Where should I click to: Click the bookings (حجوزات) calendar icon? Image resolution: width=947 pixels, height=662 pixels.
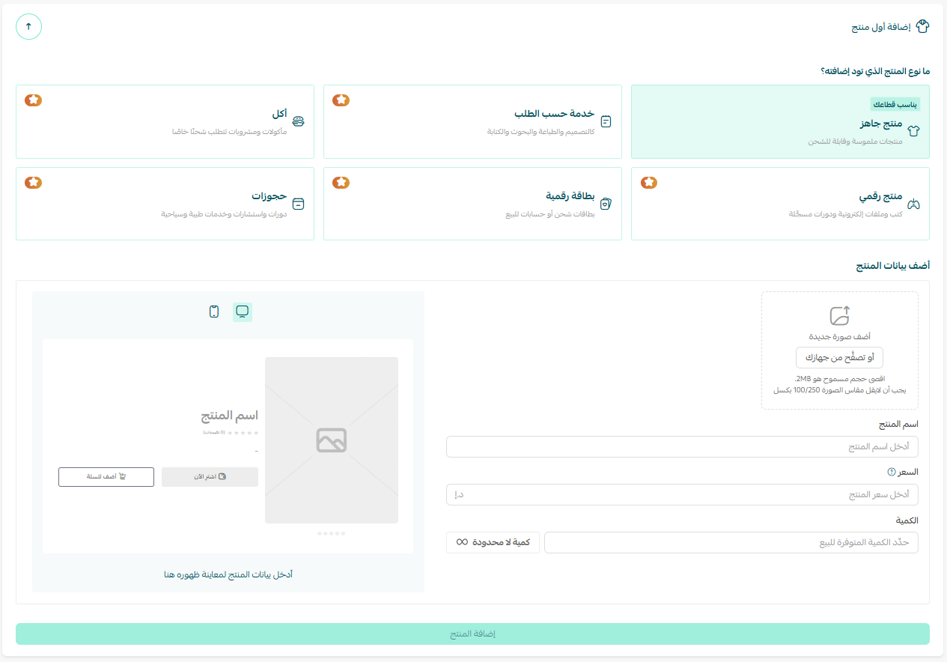click(298, 204)
